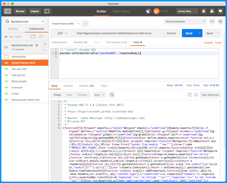Collapse code fold at response line 9
The image size is (227, 183).
[x=61, y=128]
